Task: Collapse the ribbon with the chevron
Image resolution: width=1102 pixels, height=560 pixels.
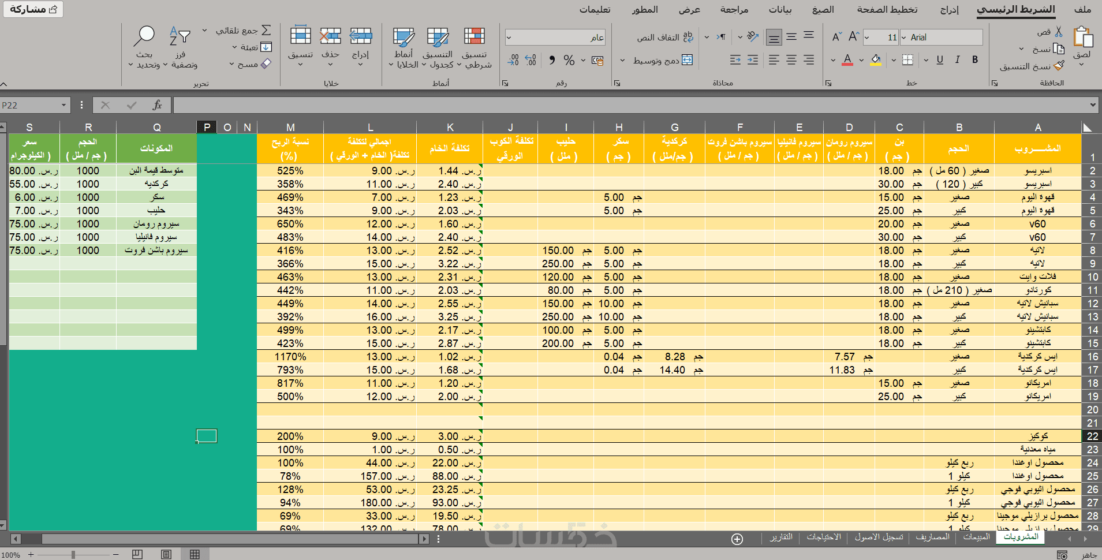Action: click(4, 84)
